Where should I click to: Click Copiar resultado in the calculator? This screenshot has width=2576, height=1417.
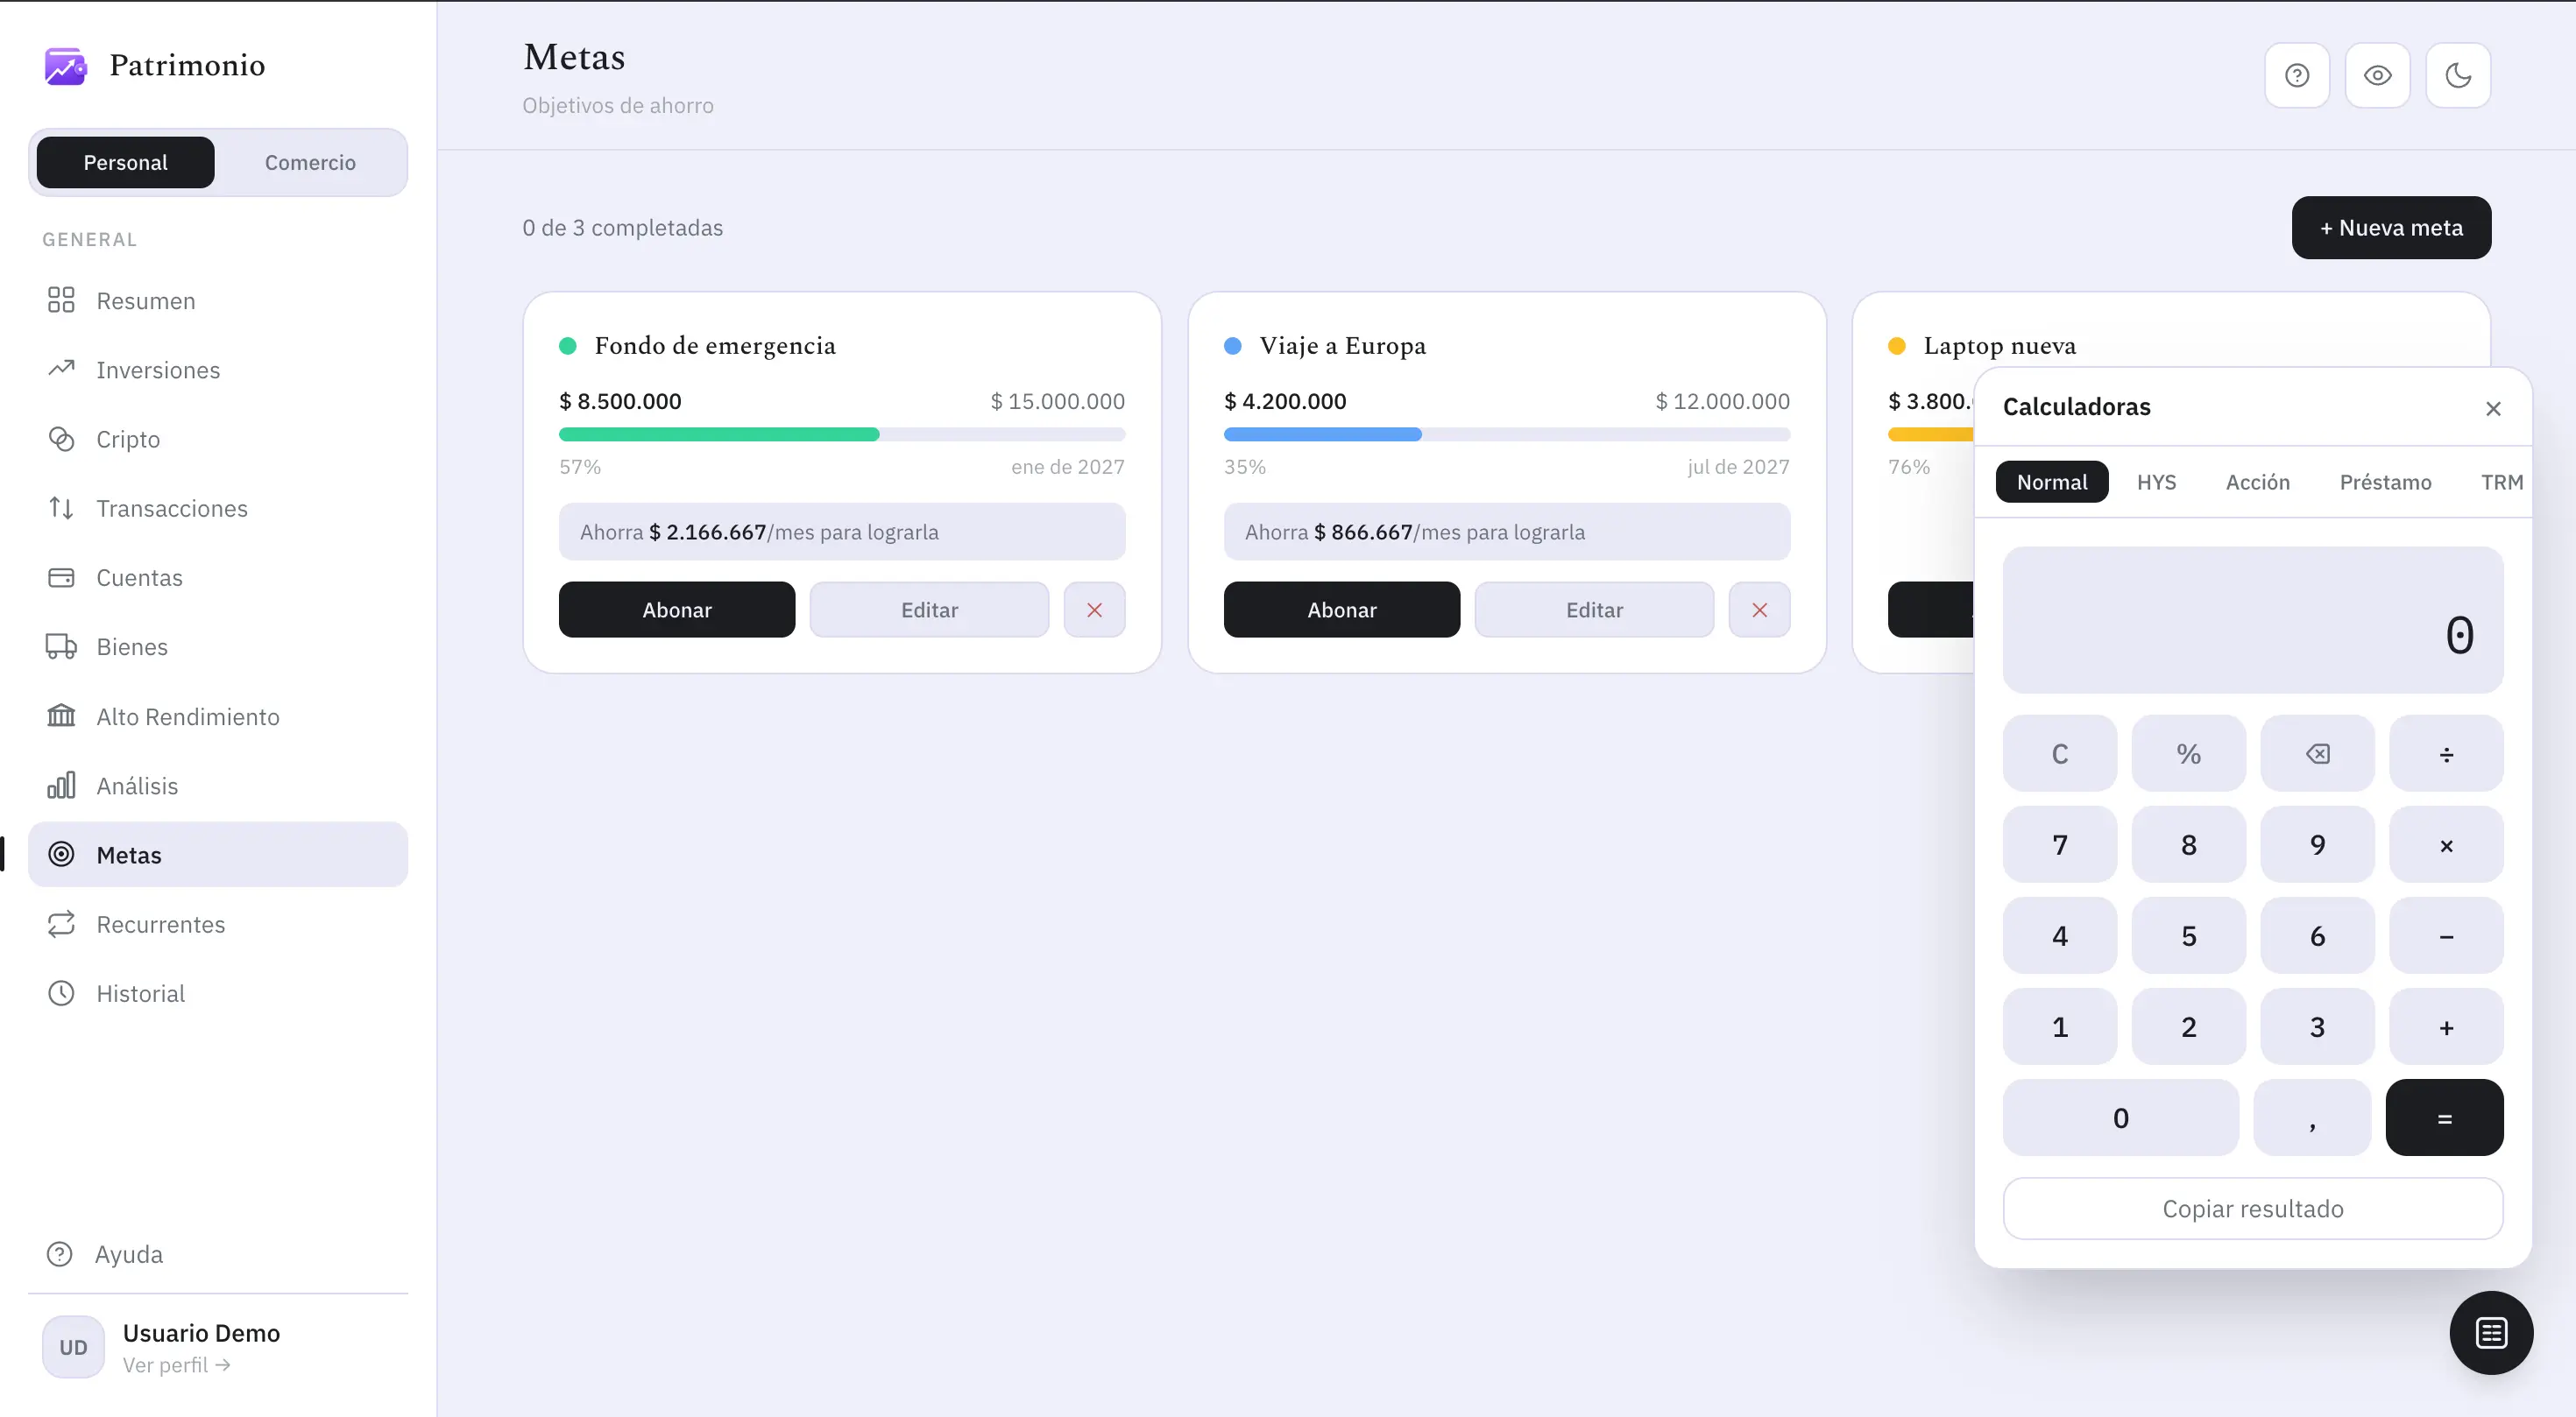pos(2253,1209)
